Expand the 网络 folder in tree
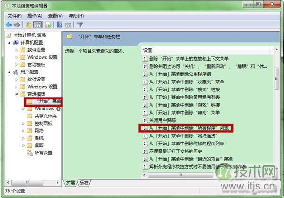The width and height of the screenshot is (284, 198). click(x=23, y=131)
